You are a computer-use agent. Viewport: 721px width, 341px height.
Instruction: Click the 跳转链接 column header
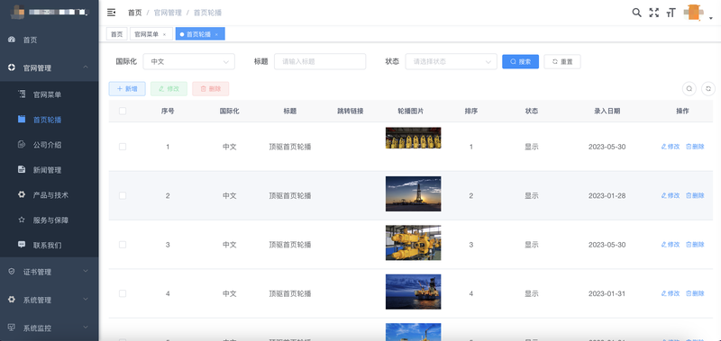click(x=351, y=111)
